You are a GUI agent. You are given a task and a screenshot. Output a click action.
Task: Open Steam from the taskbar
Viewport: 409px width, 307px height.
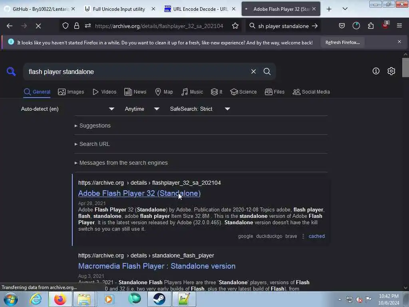pyautogui.click(x=159, y=299)
